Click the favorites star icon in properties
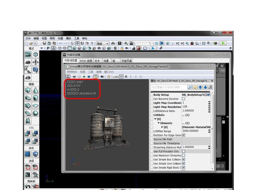Viewport: 269px width, 190px height. point(196,87)
